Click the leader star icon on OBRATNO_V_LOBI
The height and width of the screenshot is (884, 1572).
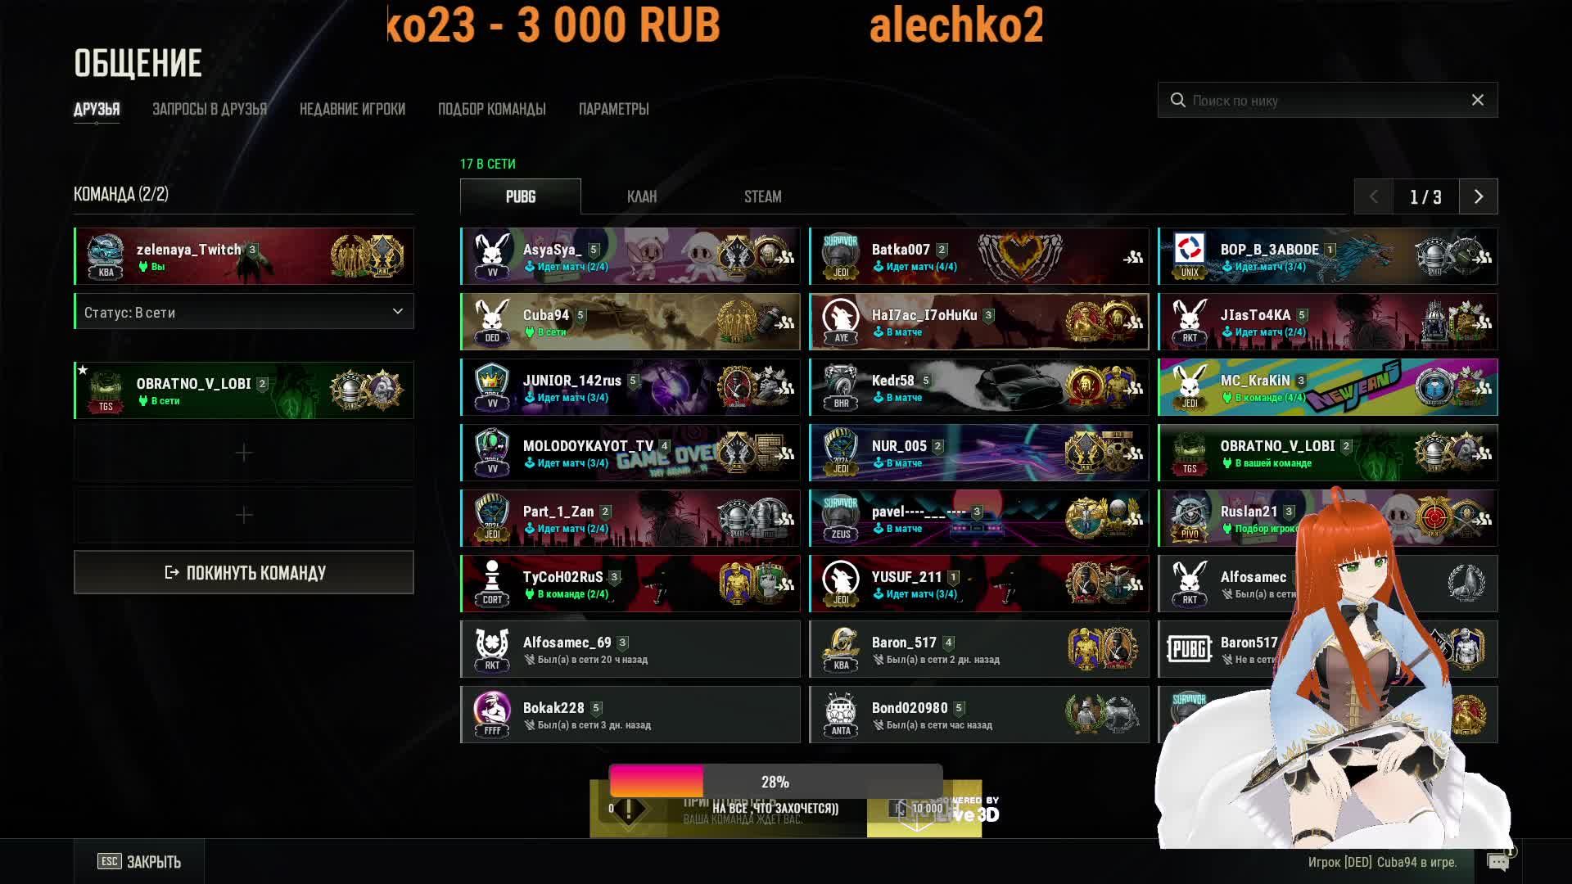tap(83, 370)
